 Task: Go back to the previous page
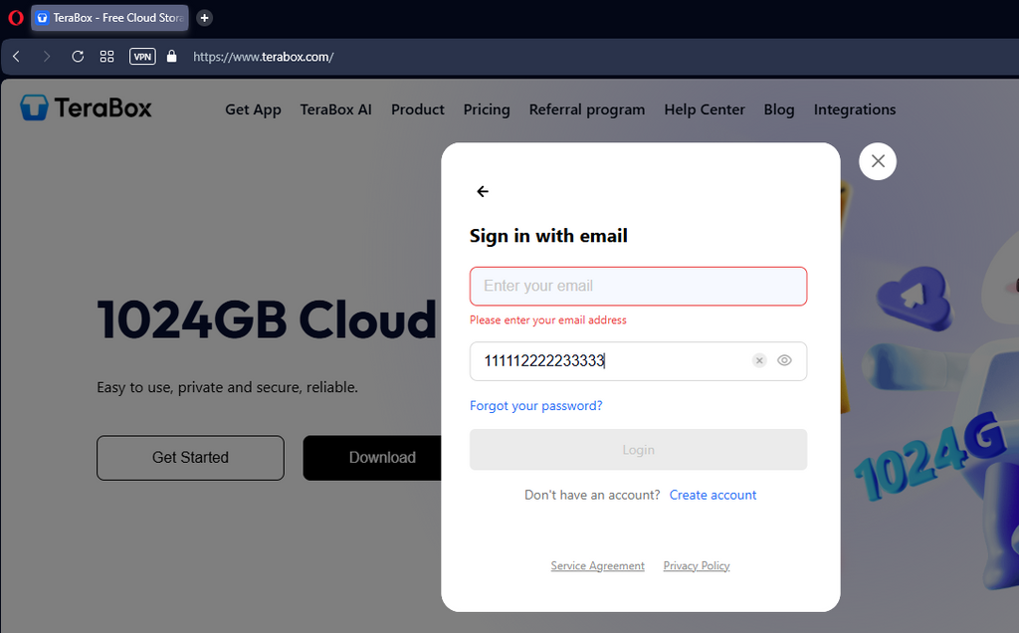coord(16,57)
